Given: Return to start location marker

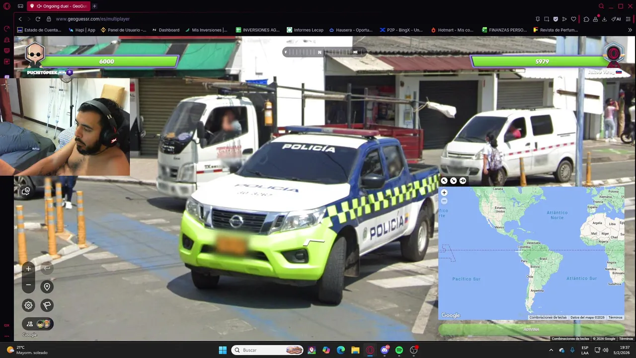Looking at the screenshot, I should [x=47, y=287].
